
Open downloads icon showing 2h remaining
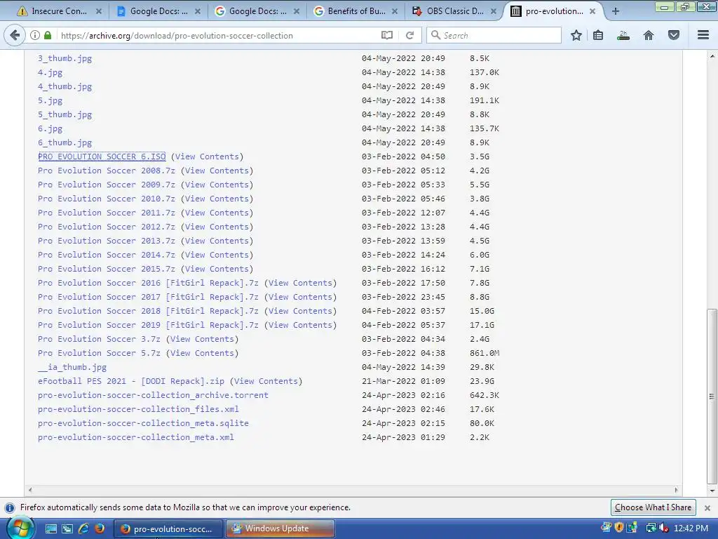[623, 35]
